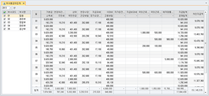Open the year dropdown showing 2013
Viewport: 209px width, 96px height.
(x=11, y=8)
